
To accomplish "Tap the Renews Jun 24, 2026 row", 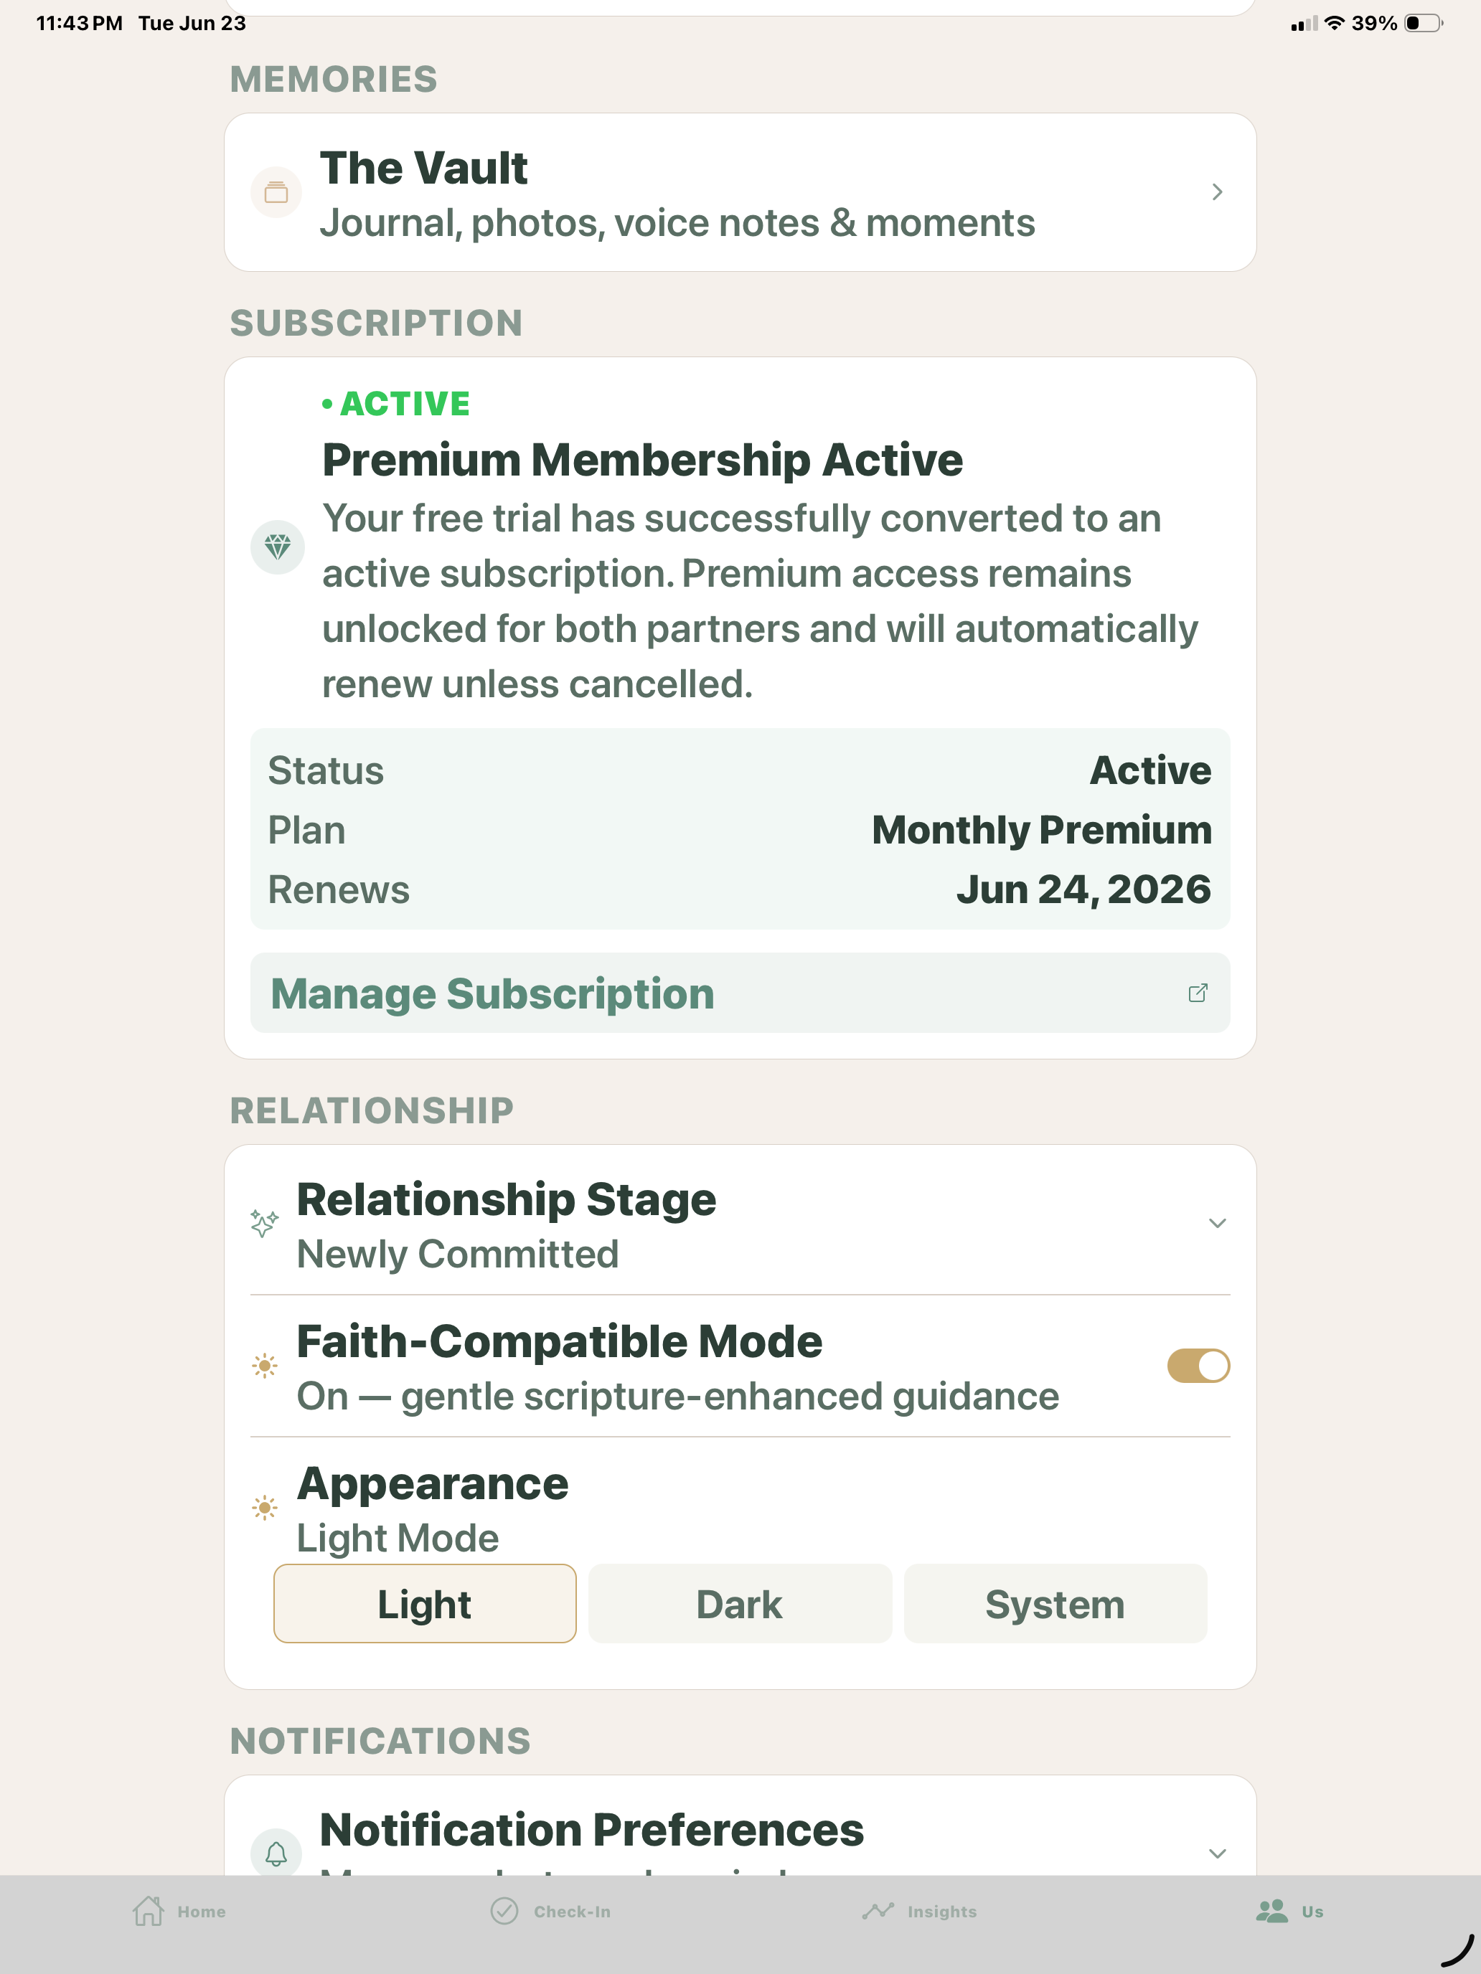I will click(740, 889).
